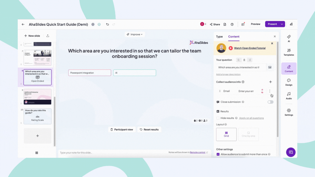The width and height of the screenshot is (315, 177).
Task: Toggle the Close submission switch
Action: tap(270, 102)
